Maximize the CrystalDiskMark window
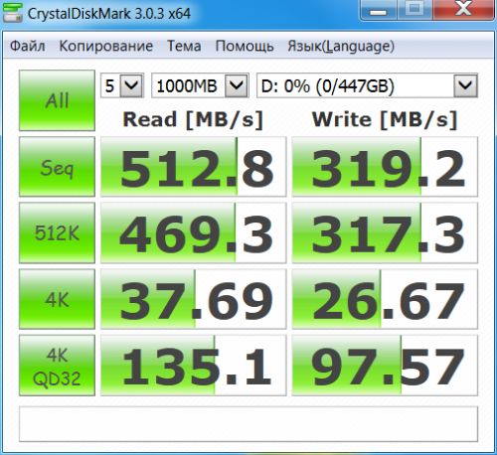This screenshot has width=497, height=455. click(414, 9)
